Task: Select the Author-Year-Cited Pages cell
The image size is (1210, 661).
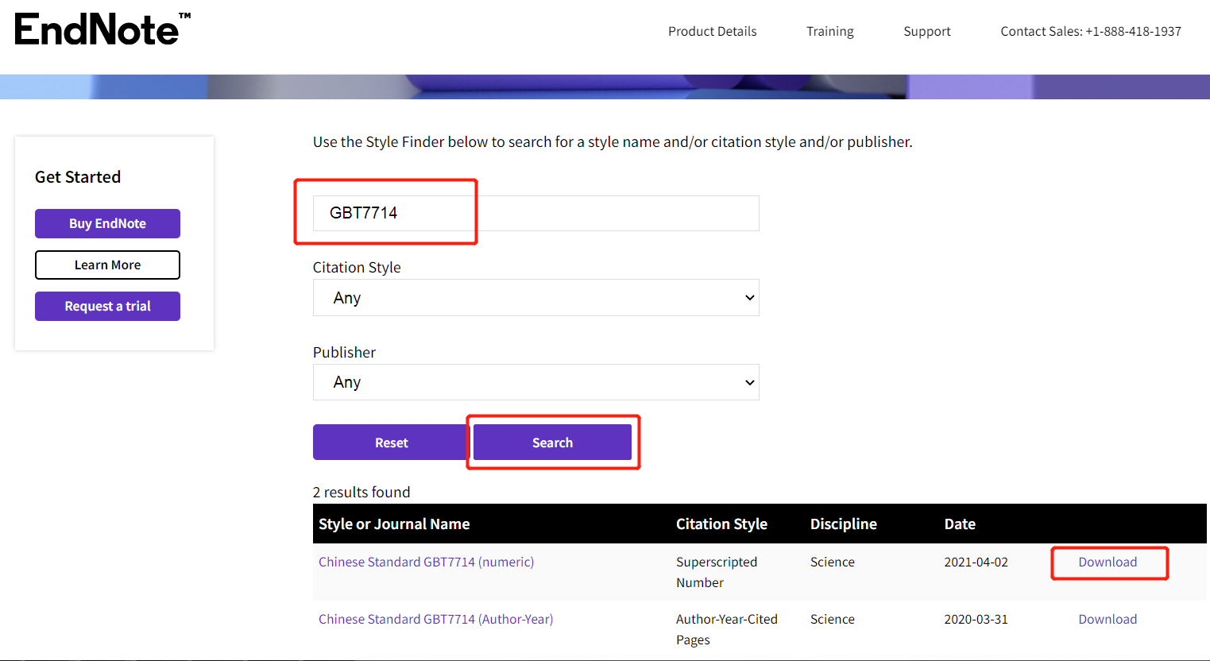Action: [727, 629]
